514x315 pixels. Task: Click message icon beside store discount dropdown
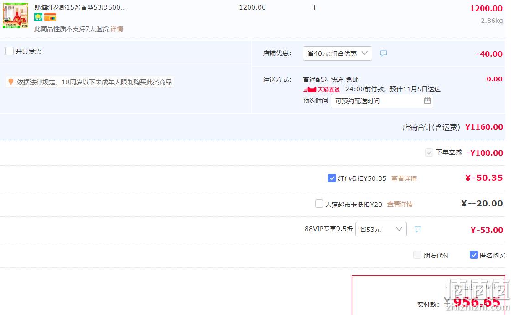pos(384,53)
